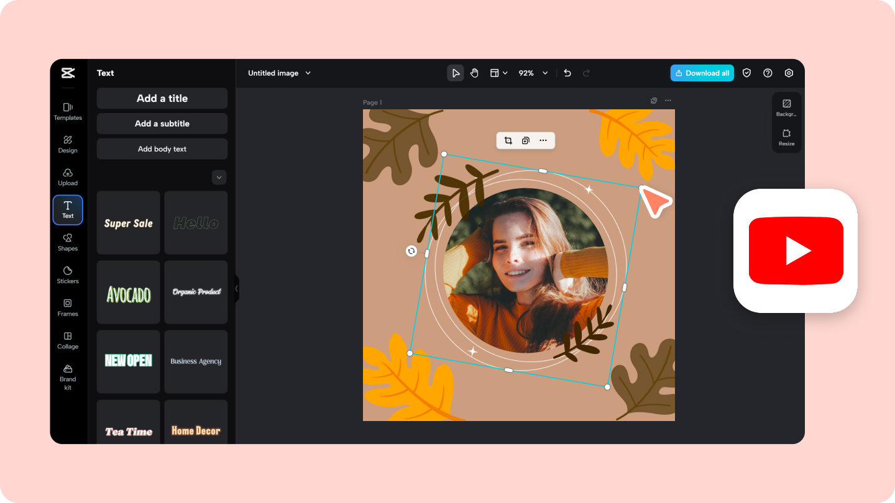Screen dimensions: 895x503
Task: Open the zoom level dropdown
Action: pos(533,73)
